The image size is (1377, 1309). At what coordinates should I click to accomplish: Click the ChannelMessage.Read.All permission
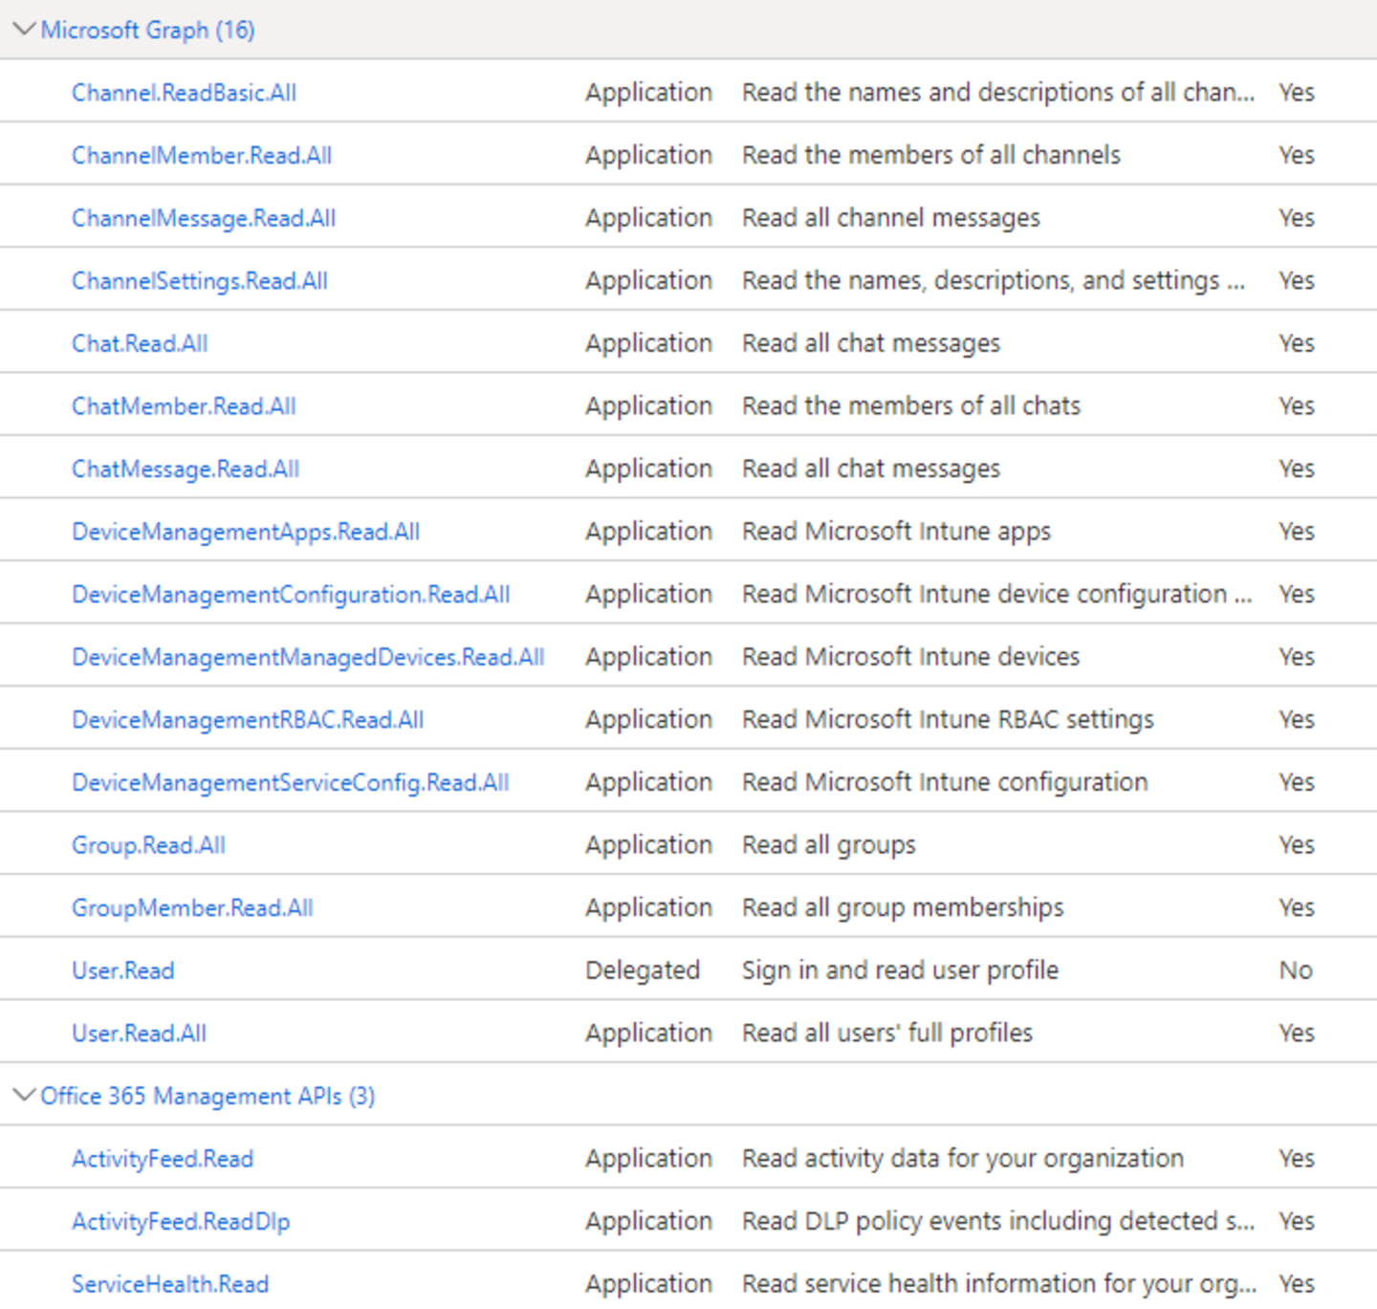click(204, 218)
